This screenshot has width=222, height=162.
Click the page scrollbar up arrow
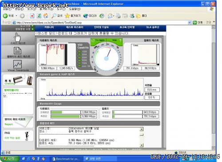(x=214, y=27)
